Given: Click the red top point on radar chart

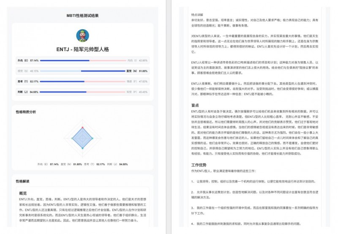Looking at the screenshot, I should coord(82,128).
